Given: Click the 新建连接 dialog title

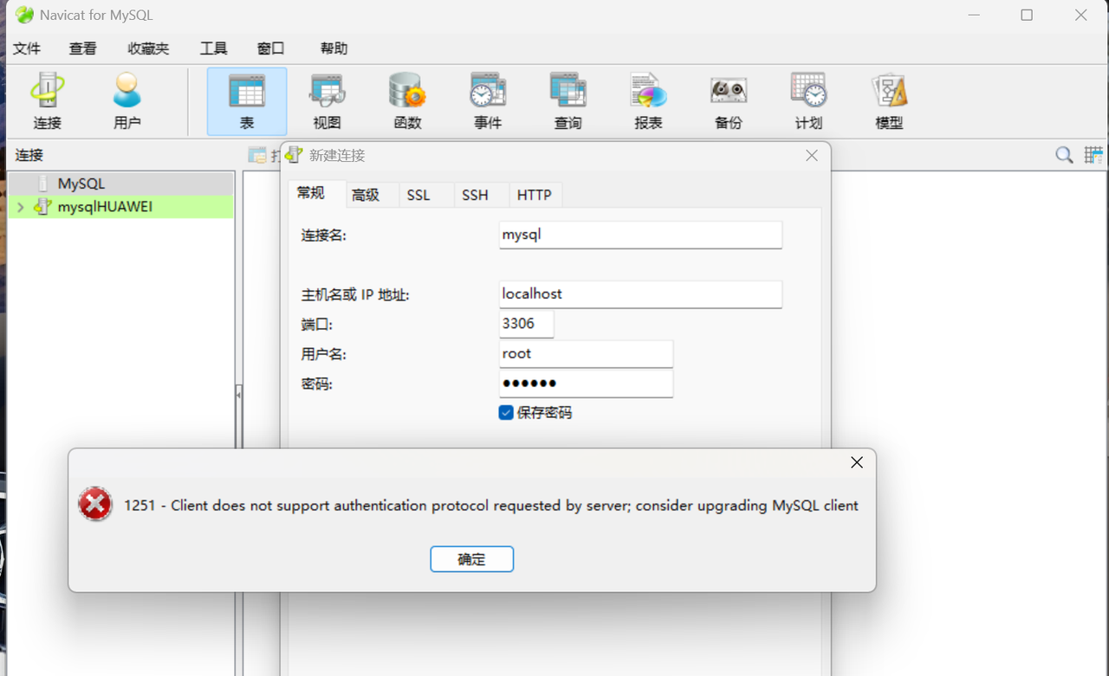Looking at the screenshot, I should (337, 156).
